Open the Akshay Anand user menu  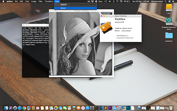(157, 1)
